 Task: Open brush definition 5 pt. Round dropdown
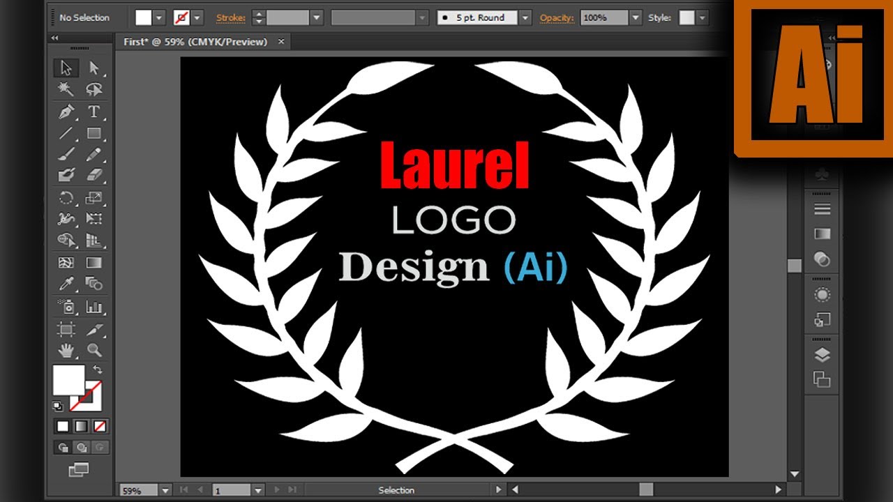click(525, 18)
